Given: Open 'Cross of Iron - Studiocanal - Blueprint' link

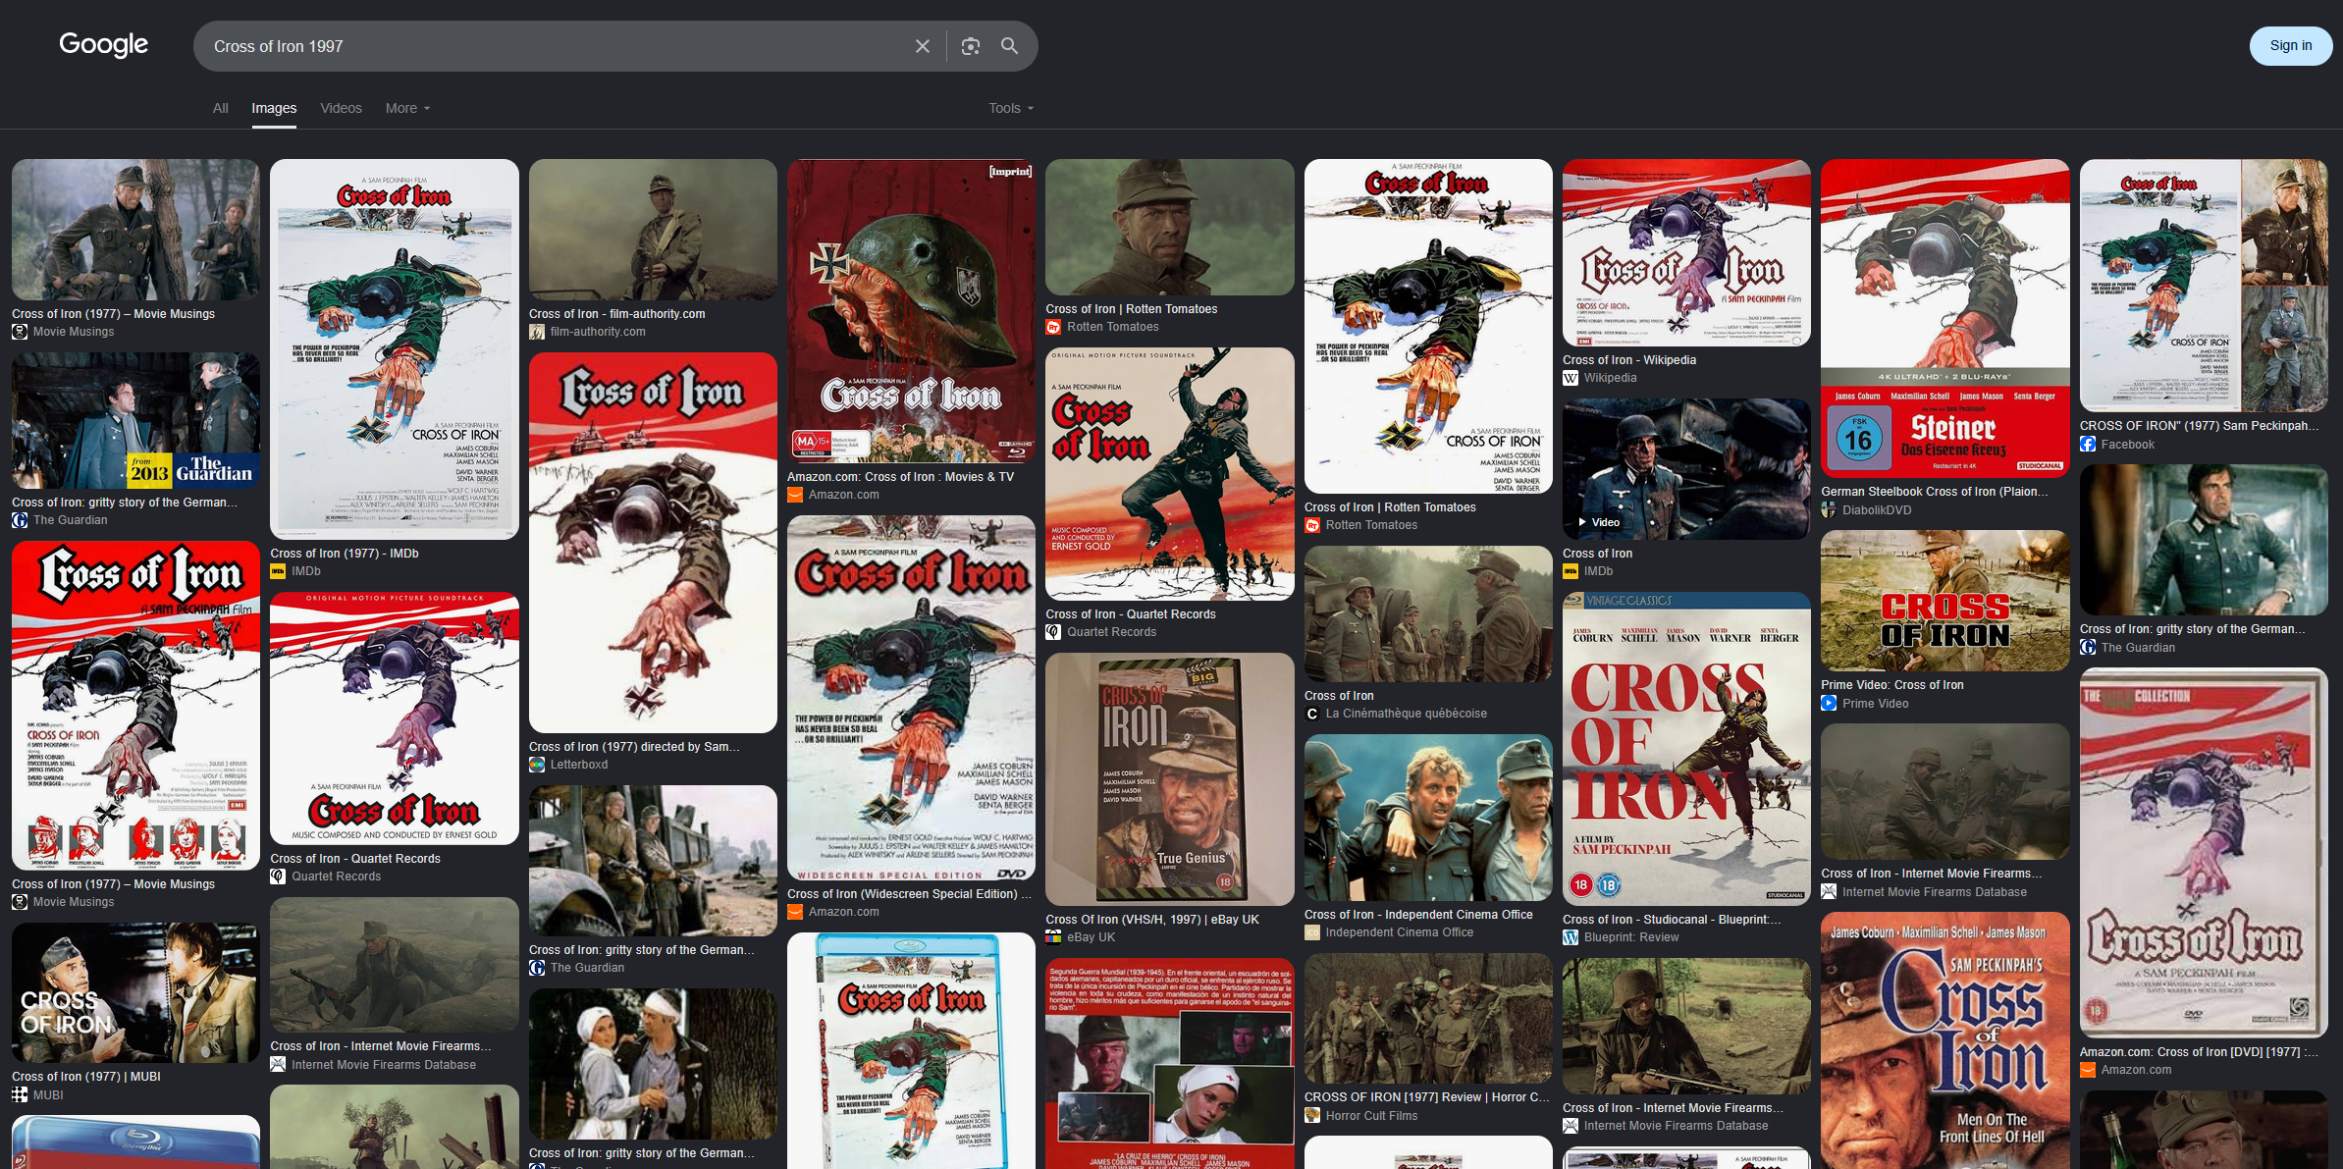Looking at the screenshot, I should tap(1672, 920).
